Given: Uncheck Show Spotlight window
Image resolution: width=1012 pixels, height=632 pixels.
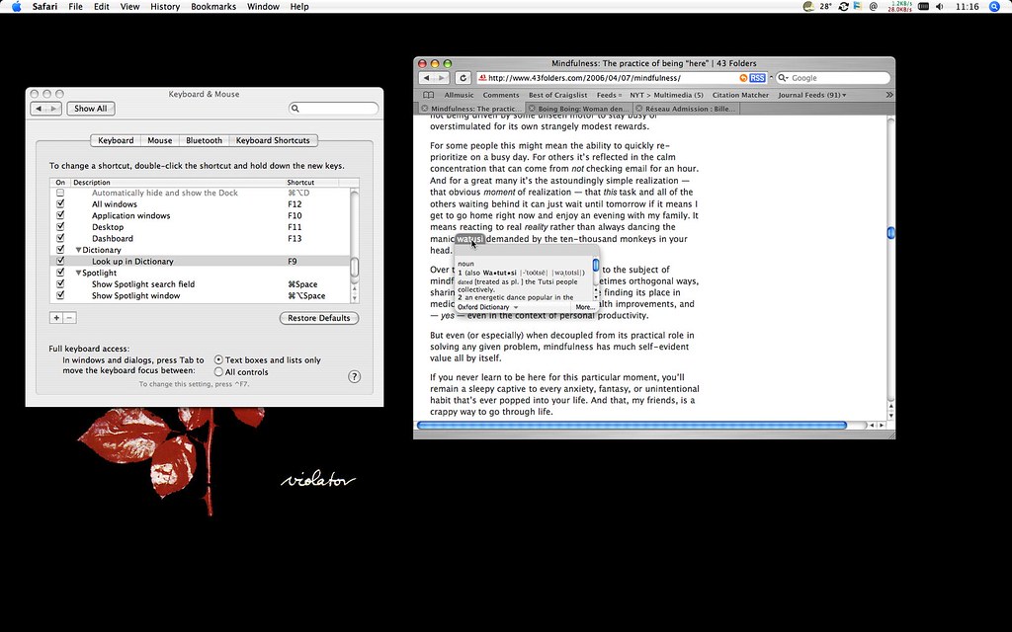Looking at the screenshot, I should 60,295.
